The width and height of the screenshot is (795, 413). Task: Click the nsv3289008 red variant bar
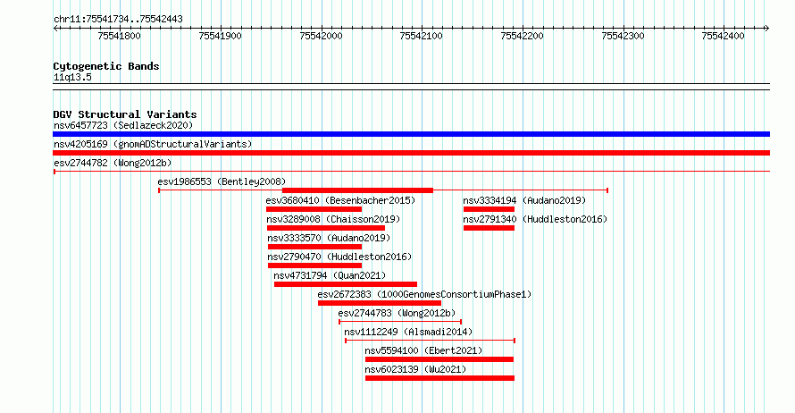326,228
